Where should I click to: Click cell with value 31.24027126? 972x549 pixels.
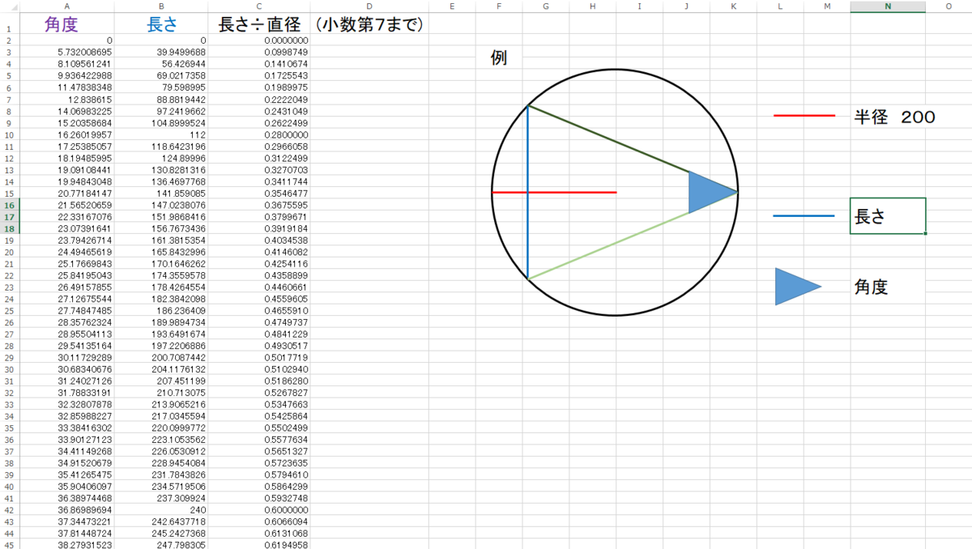point(66,381)
